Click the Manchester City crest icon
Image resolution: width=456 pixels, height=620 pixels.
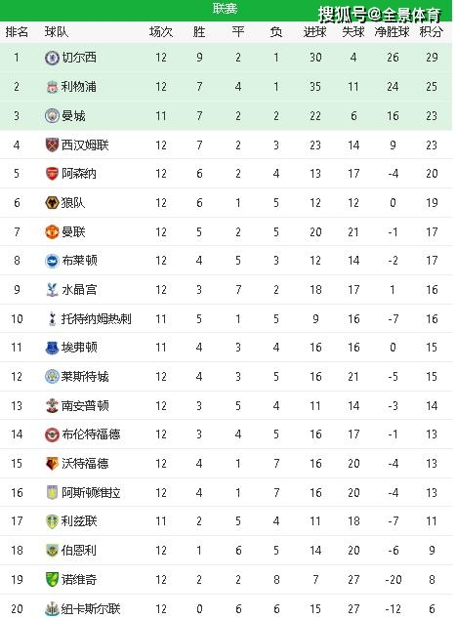click(x=52, y=116)
